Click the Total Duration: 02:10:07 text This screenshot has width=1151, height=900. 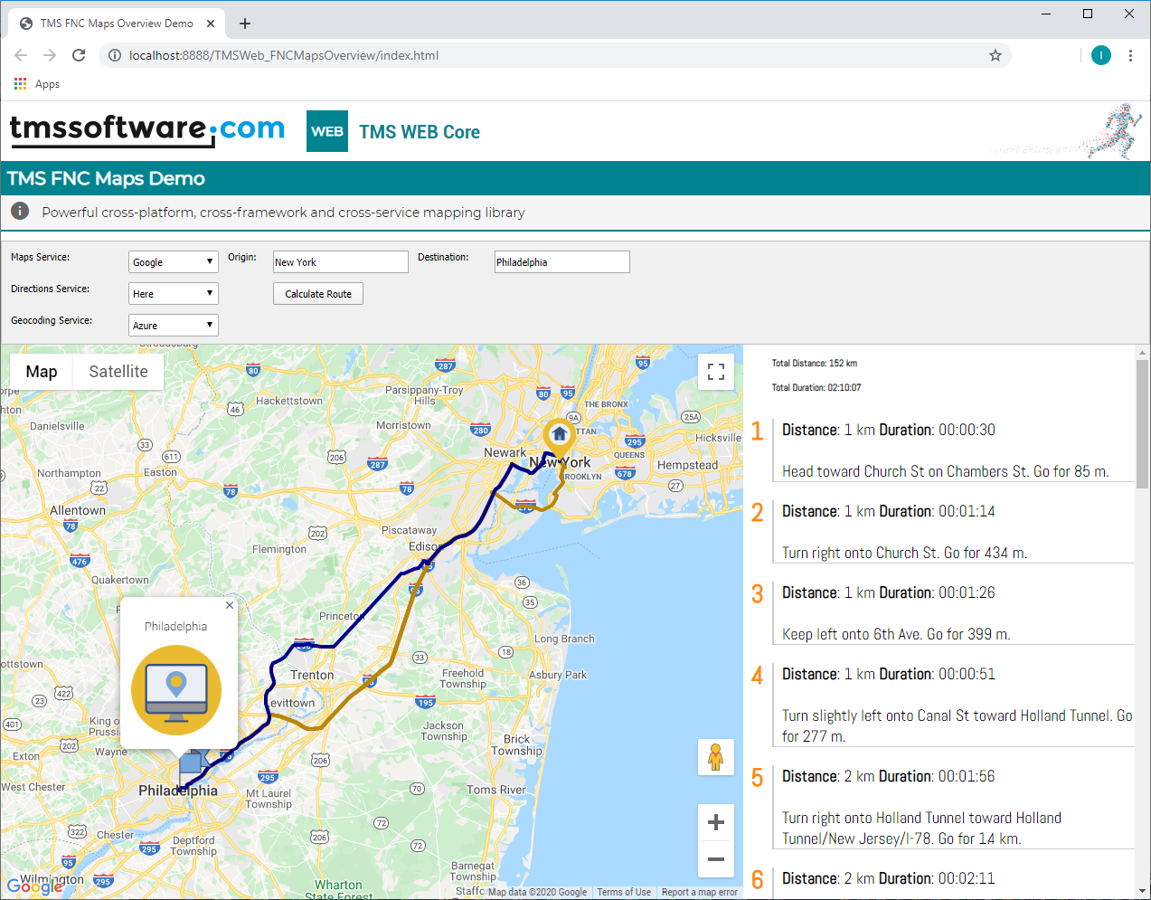click(x=816, y=387)
